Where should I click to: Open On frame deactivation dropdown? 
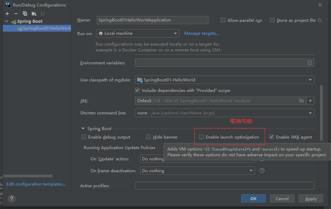tap(197, 171)
